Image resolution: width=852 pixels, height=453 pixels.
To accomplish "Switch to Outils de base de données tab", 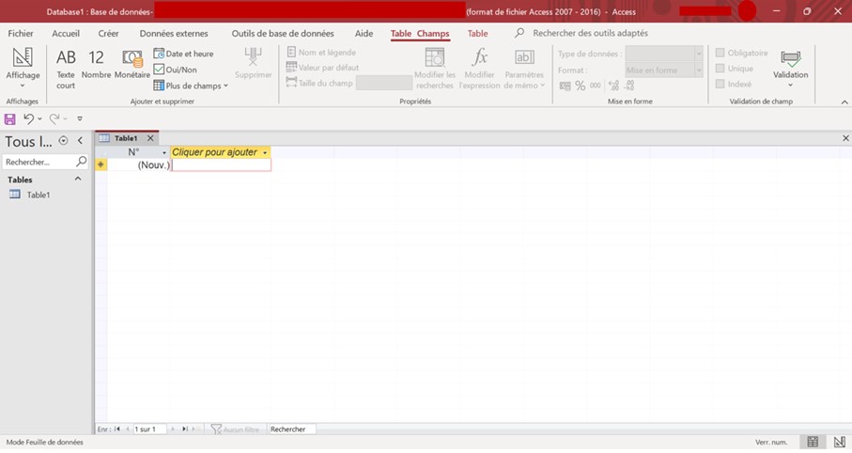I will click(282, 33).
